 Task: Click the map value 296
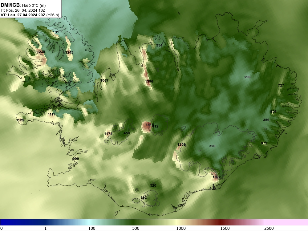click(247, 77)
